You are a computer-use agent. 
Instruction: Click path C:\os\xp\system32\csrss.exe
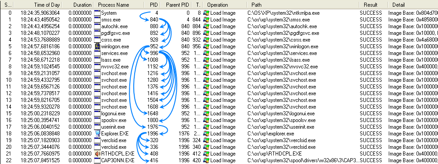click(x=279, y=40)
